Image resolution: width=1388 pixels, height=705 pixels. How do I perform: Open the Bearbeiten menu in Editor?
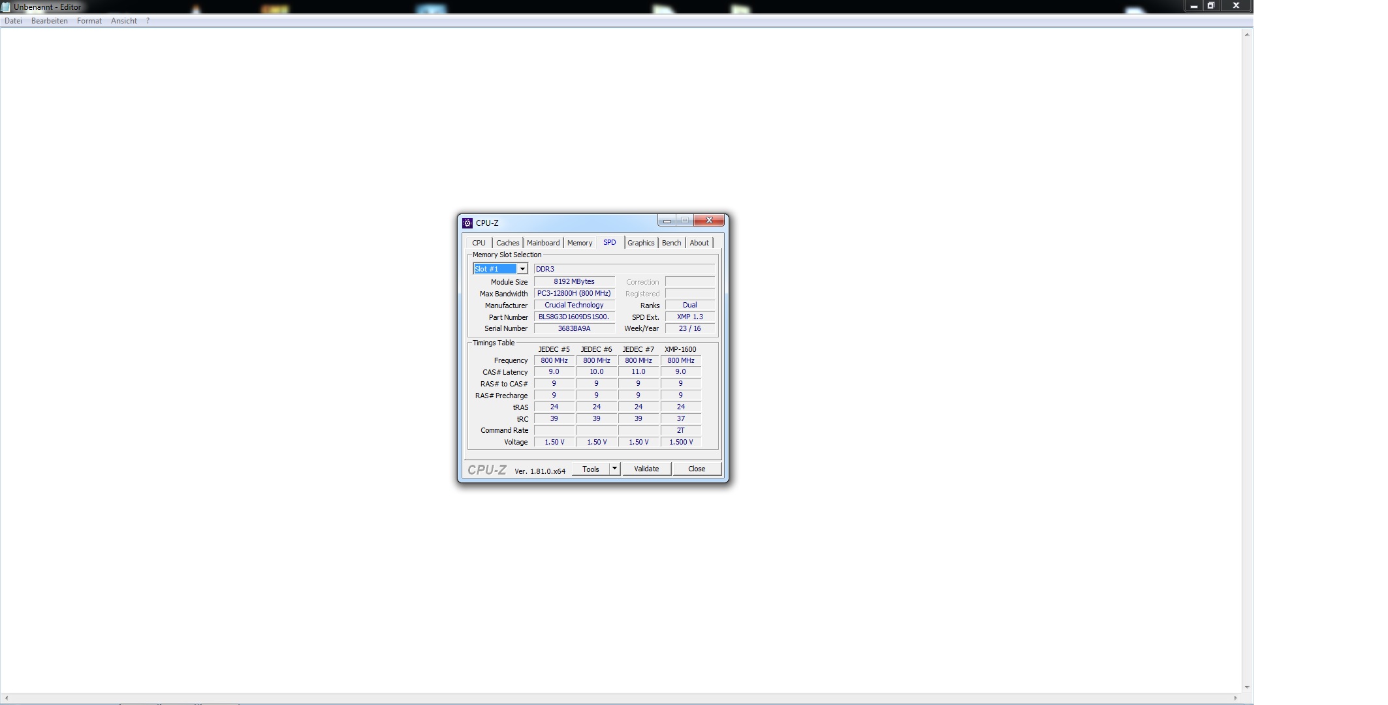[x=50, y=21]
